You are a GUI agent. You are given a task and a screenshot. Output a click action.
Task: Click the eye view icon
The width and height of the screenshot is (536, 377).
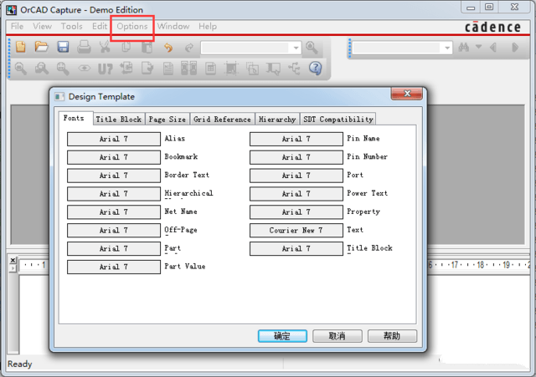[x=84, y=69]
